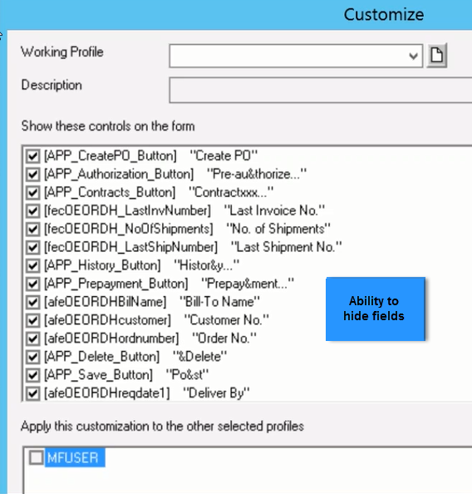Uncheck APP_CreatePO_Button Create PO control

(33, 156)
